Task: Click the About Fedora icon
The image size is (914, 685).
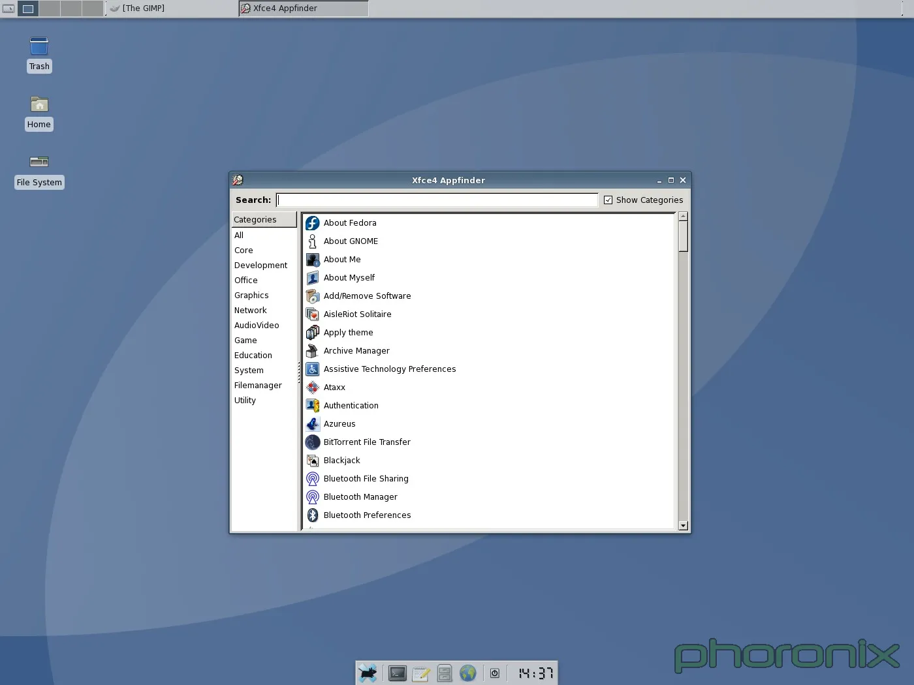Action: [313, 223]
